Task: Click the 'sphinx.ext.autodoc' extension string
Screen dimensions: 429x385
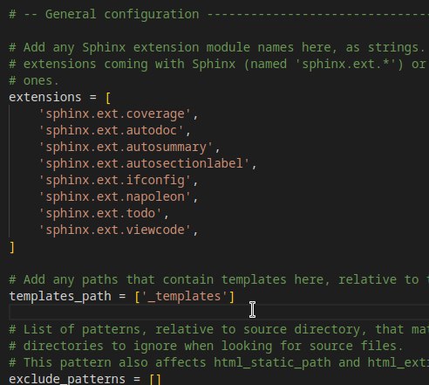Action: 112,131
